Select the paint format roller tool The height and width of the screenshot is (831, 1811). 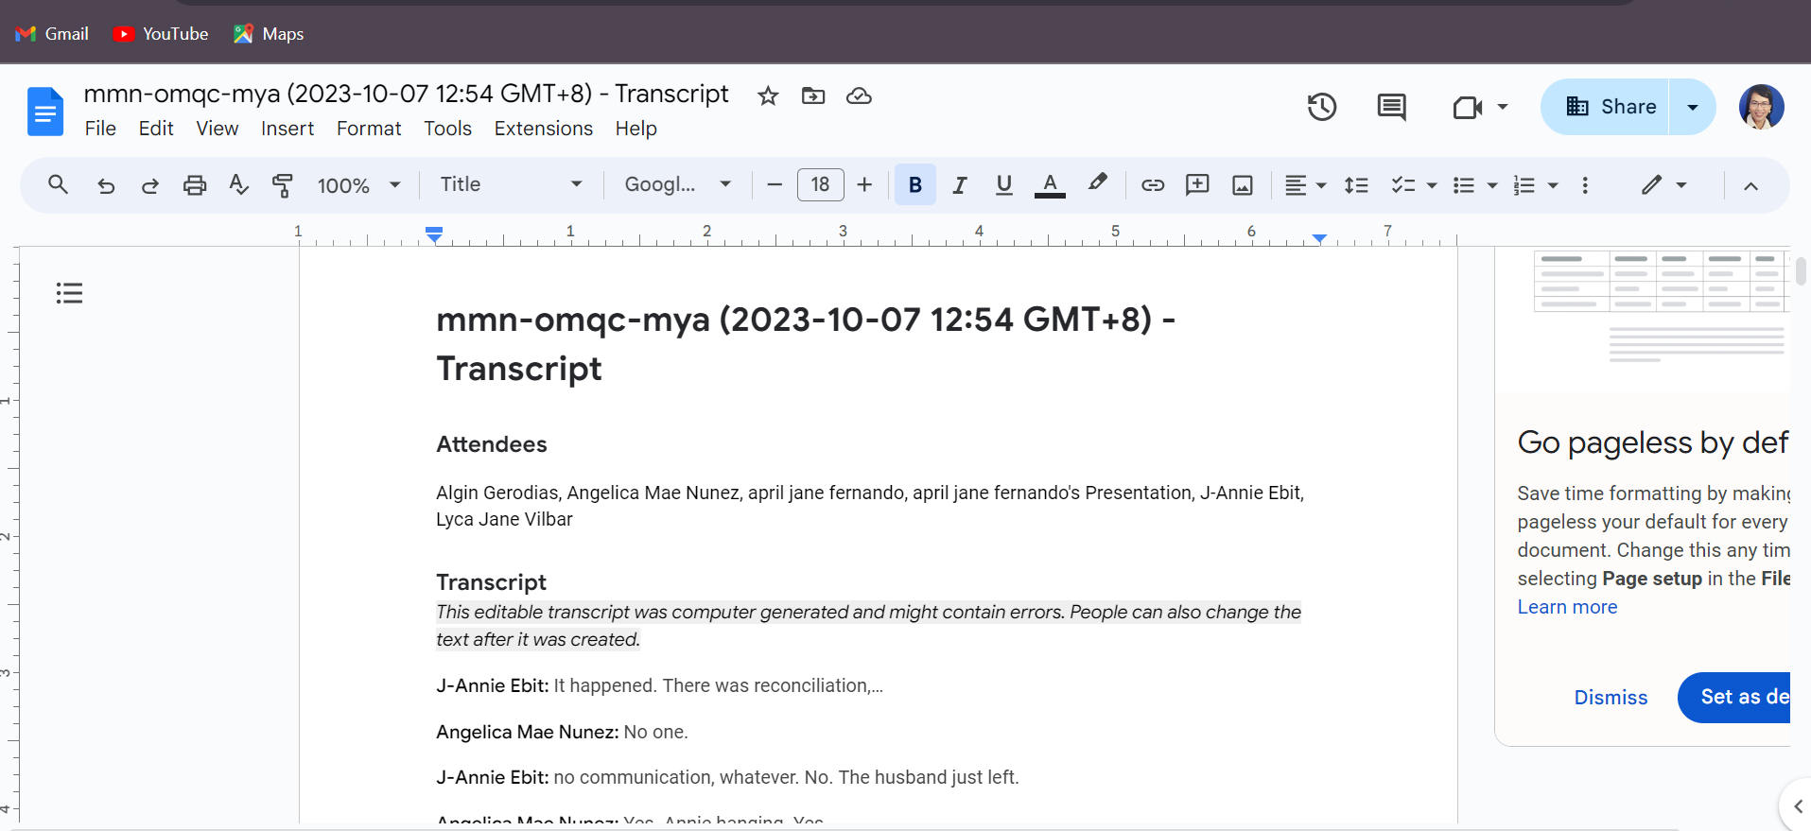[x=282, y=185]
